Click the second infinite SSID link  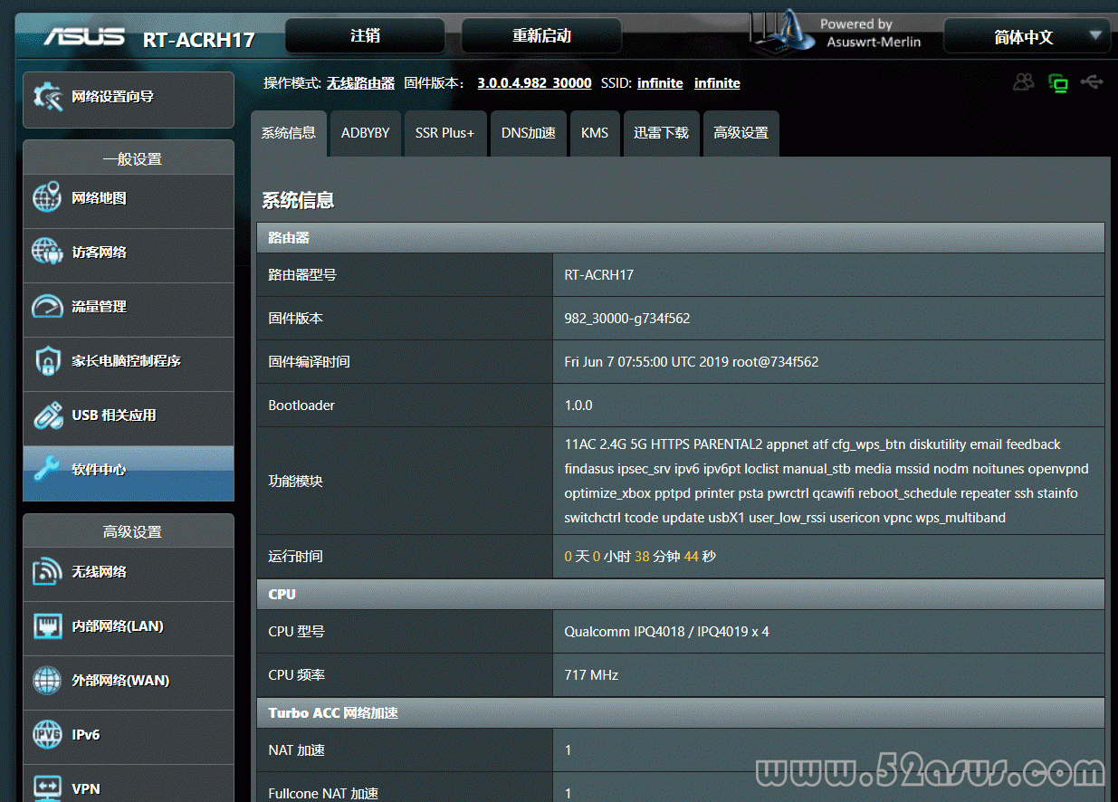[717, 83]
